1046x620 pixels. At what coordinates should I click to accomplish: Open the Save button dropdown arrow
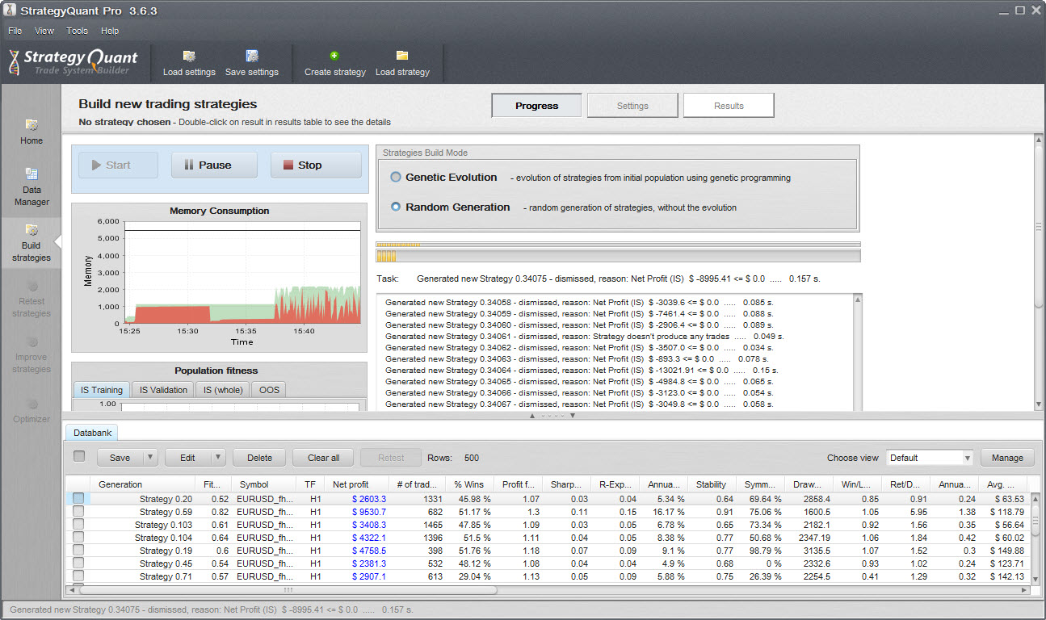pos(149,458)
